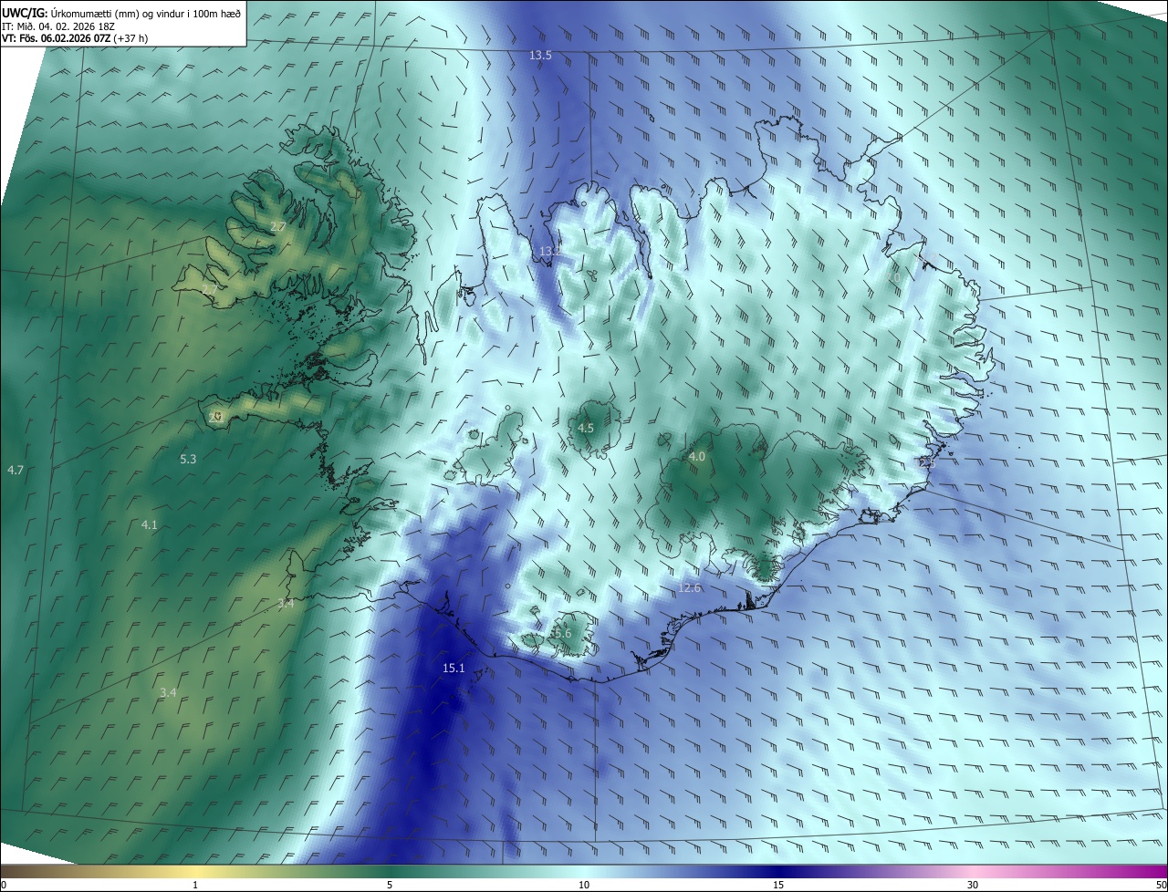Click the 5.6 value on Mýrdalsjökull
The image size is (1168, 892).
561,633
